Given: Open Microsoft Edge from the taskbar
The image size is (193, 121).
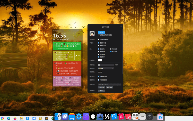Looking at the screenshot, I should tap(8, 118).
